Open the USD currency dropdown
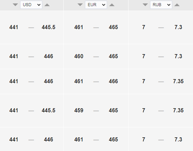This screenshot has height=151, width=193. 31,5
